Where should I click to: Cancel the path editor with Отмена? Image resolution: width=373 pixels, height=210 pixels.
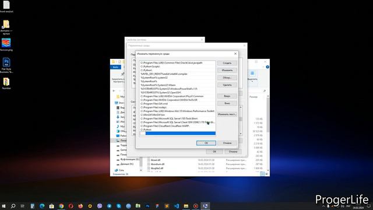(x=227, y=143)
